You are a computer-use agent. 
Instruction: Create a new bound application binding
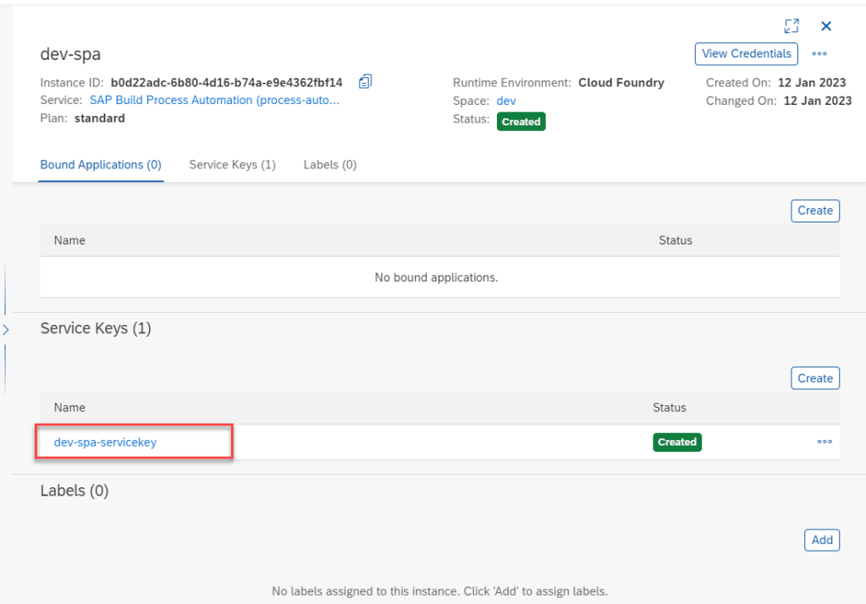point(814,211)
